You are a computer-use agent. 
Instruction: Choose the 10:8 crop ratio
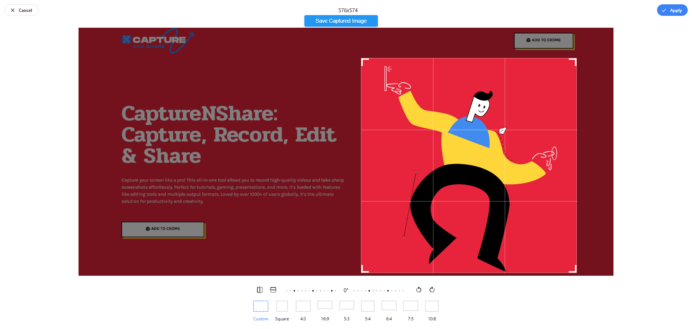pos(432,307)
